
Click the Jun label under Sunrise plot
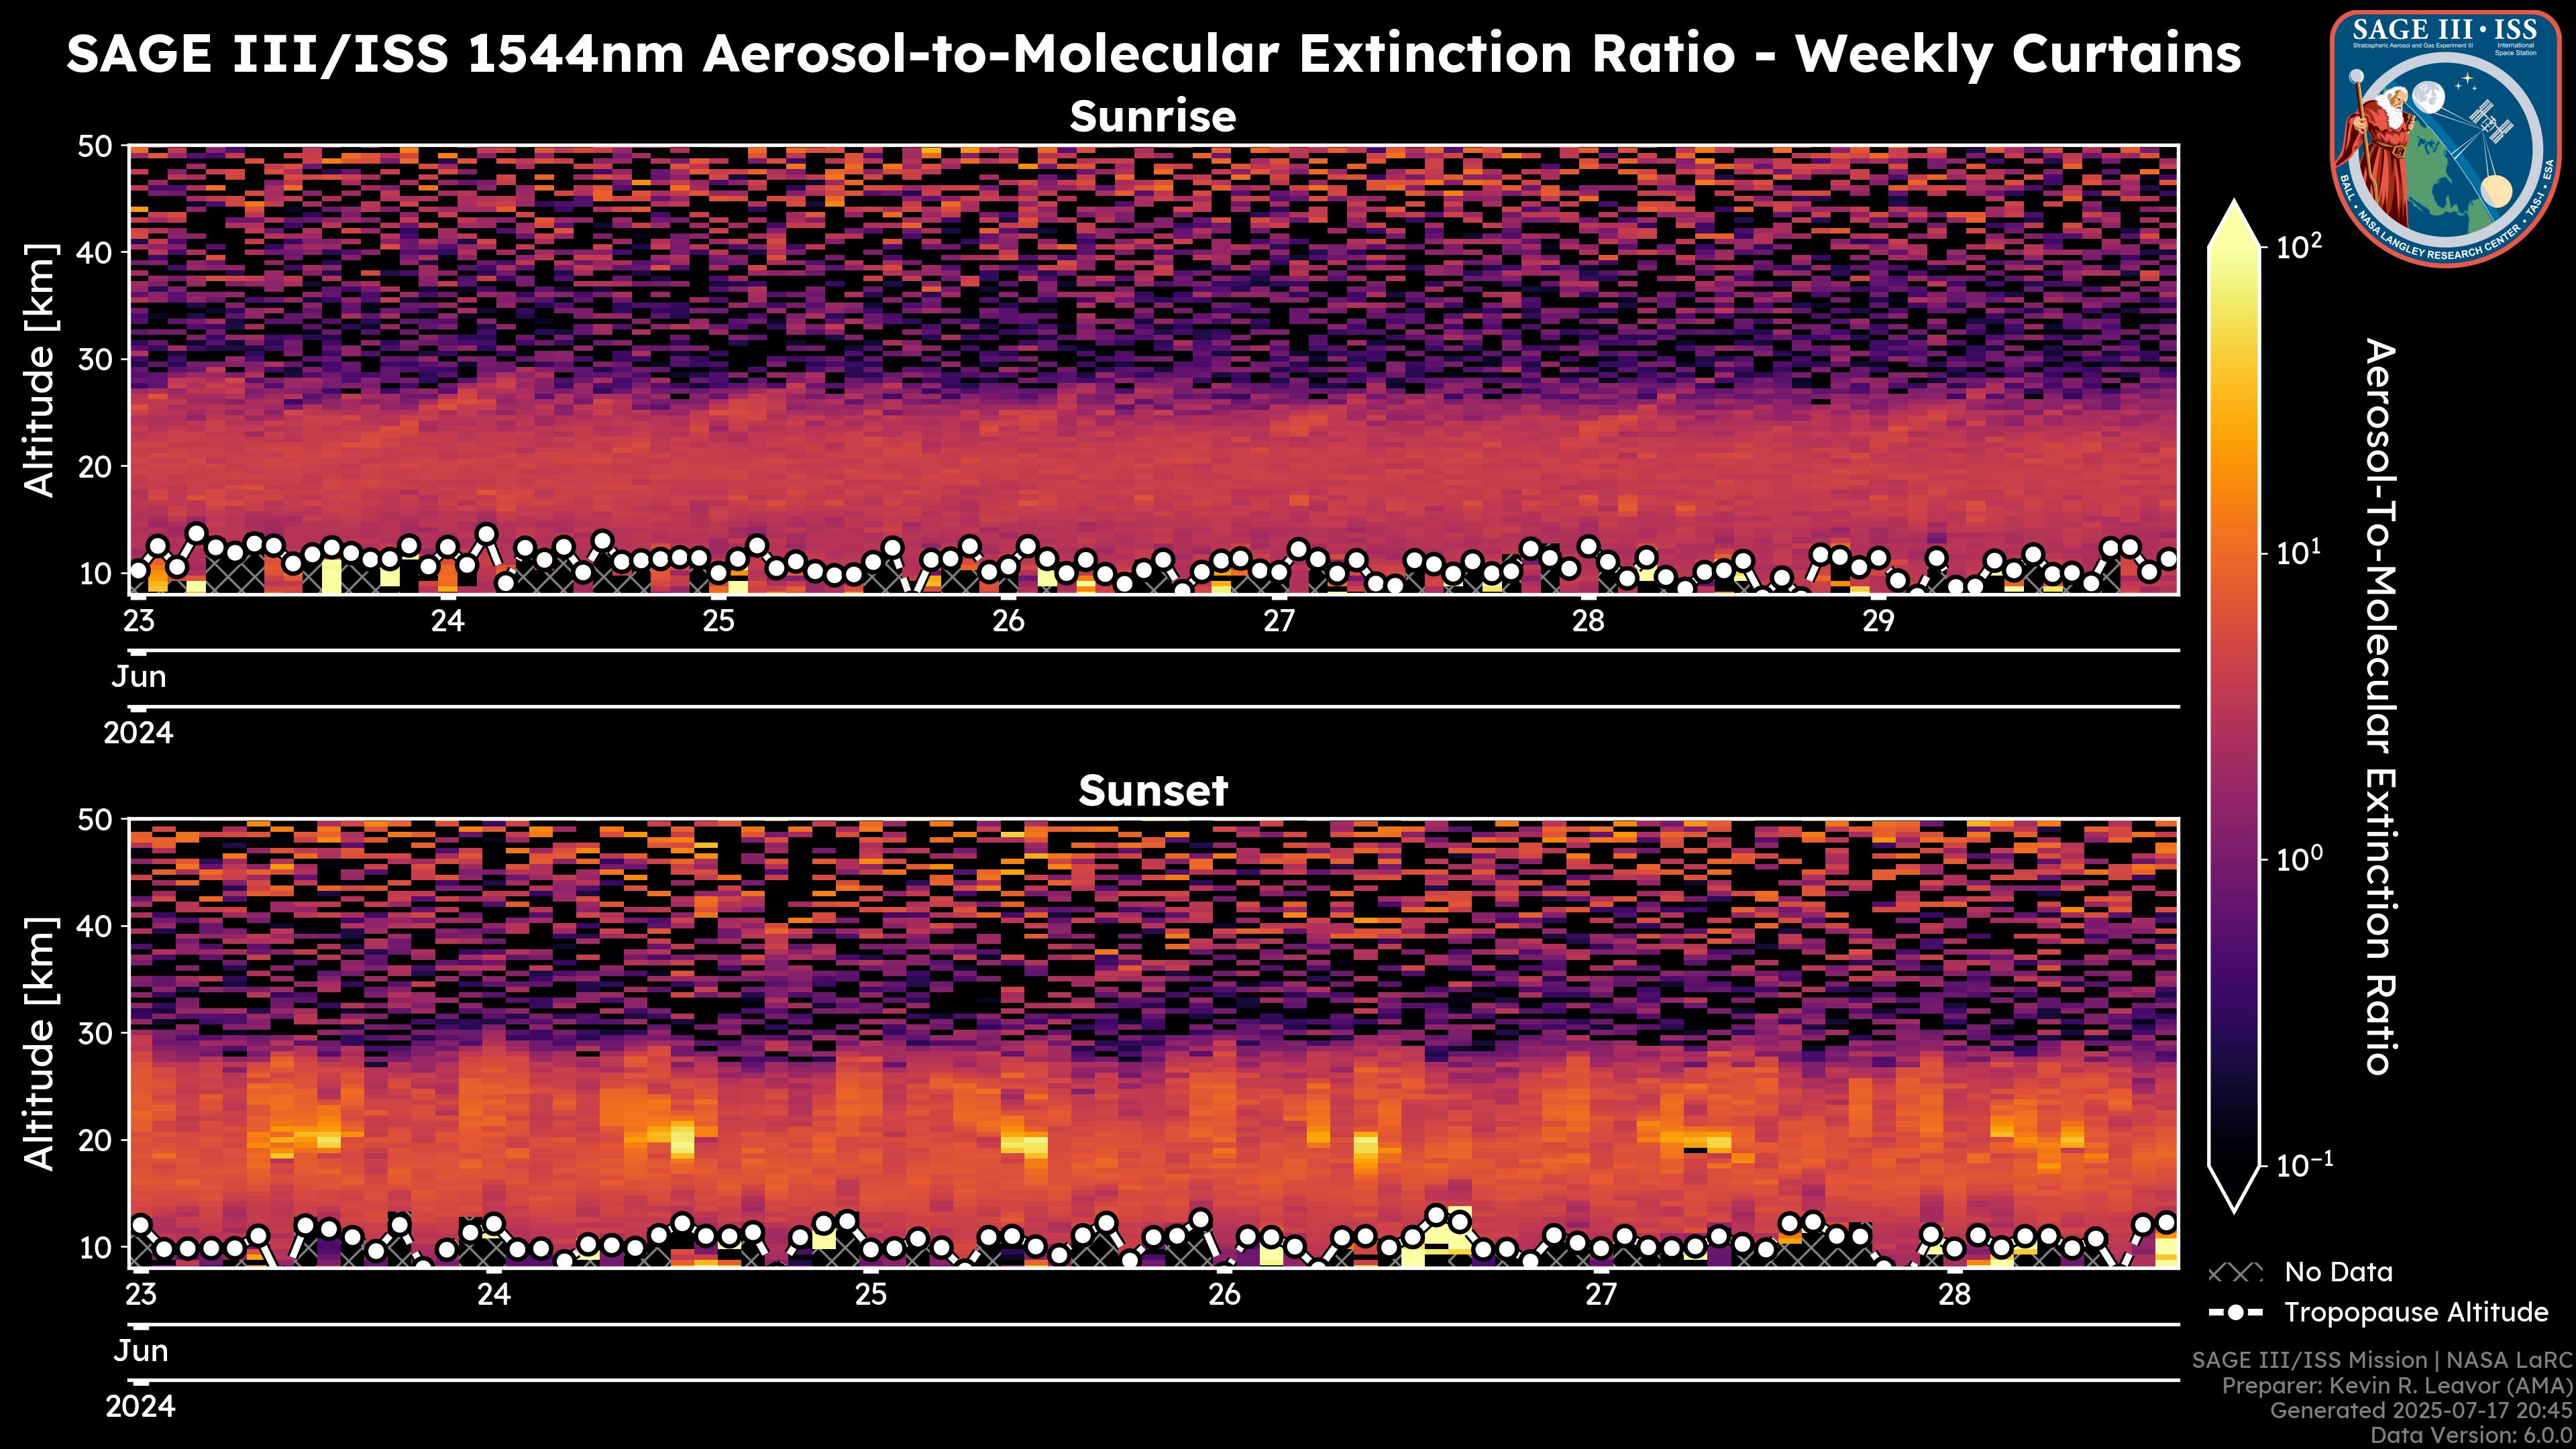(139, 677)
